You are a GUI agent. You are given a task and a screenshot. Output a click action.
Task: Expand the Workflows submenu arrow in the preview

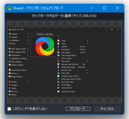pyautogui.click(x=28, y=40)
